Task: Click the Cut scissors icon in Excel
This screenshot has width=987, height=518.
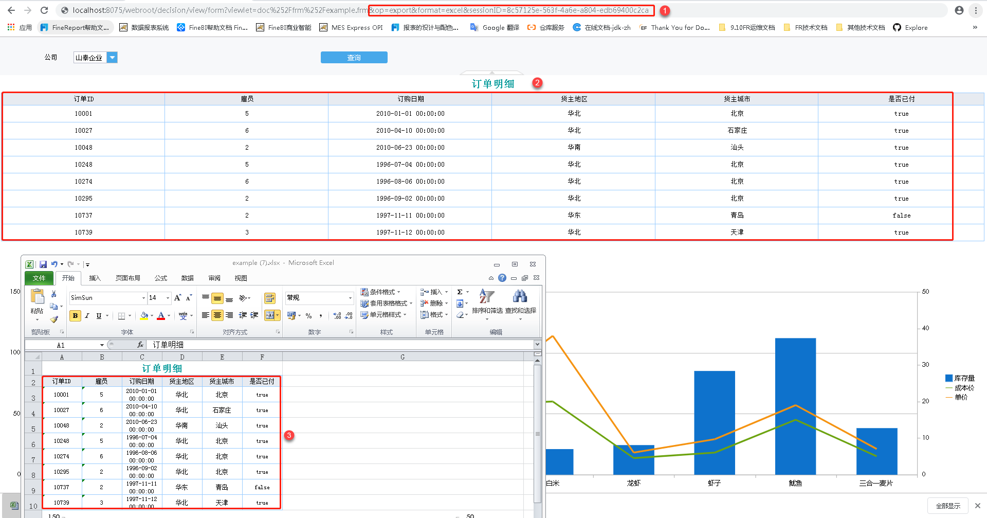Action: pyautogui.click(x=54, y=294)
